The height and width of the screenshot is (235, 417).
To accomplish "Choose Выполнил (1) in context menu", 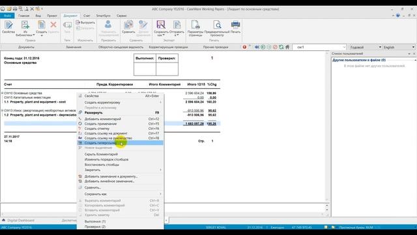I will point(120,222).
